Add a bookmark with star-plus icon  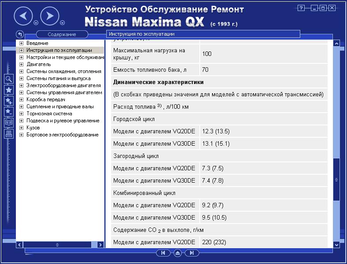(x=9, y=101)
